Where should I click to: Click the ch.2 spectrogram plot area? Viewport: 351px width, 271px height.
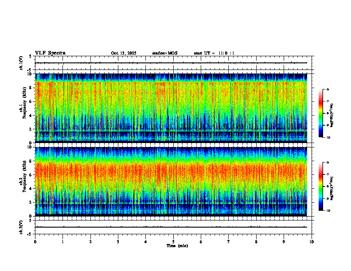point(171,182)
